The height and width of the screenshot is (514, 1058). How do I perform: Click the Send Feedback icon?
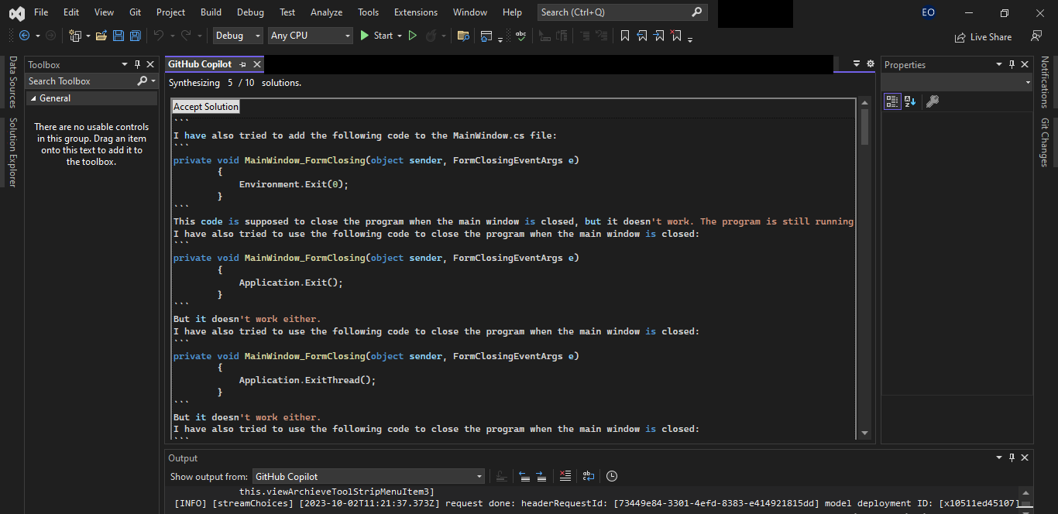pyautogui.click(x=1036, y=36)
